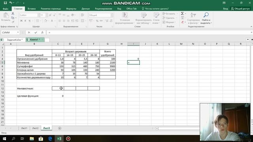The image size is (253, 142).
Task: Click the Decrease Font Size icon
Action: (x=54, y=15)
